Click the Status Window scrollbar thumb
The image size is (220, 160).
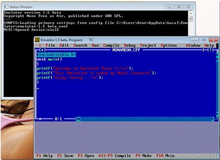191,19
